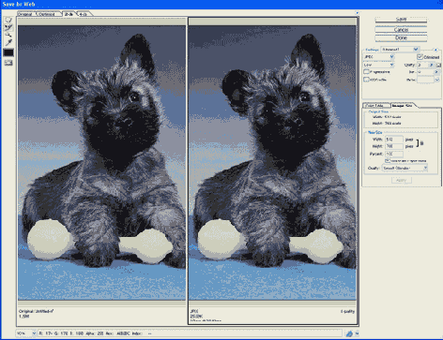Click the New Size Width input field
Viewport: 443px width, 340px height.
point(394,140)
